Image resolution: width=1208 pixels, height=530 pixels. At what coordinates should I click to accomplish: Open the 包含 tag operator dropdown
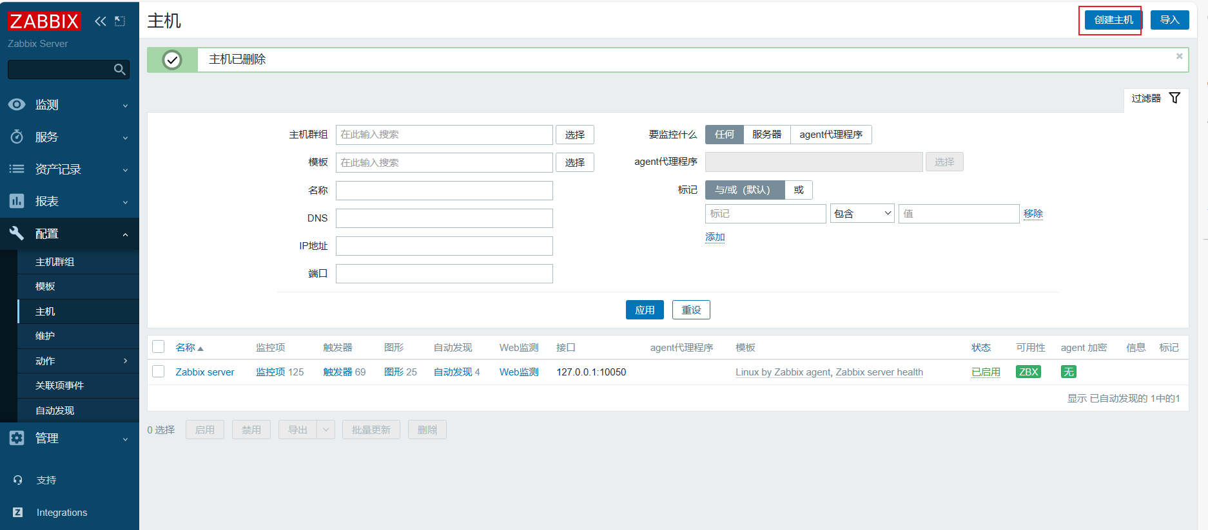[x=862, y=214]
